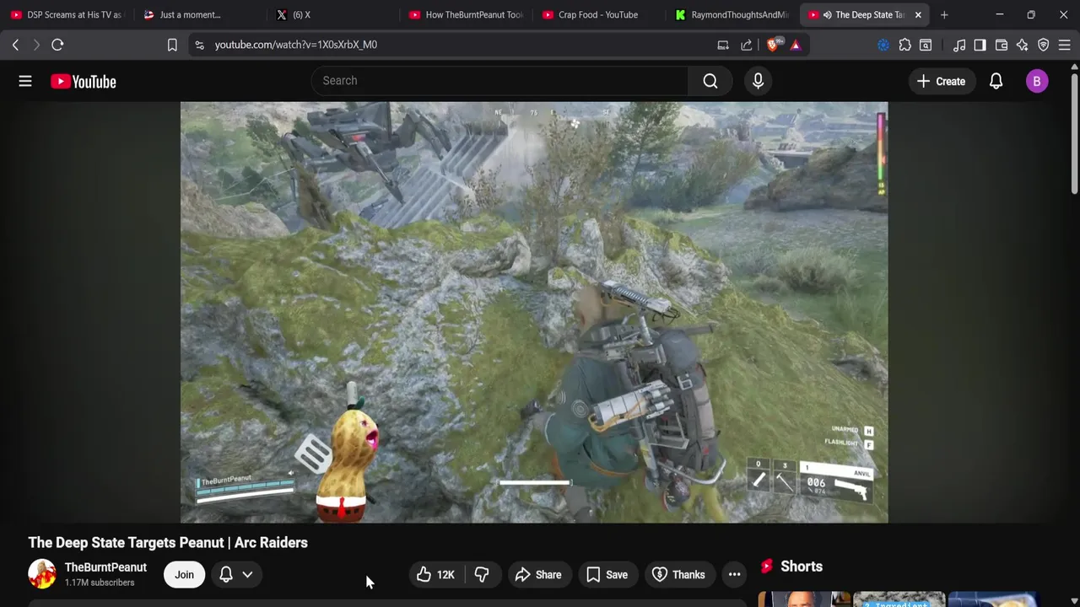Open tab search window icon
Viewport: 1080px width, 607px height.
coord(926,45)
